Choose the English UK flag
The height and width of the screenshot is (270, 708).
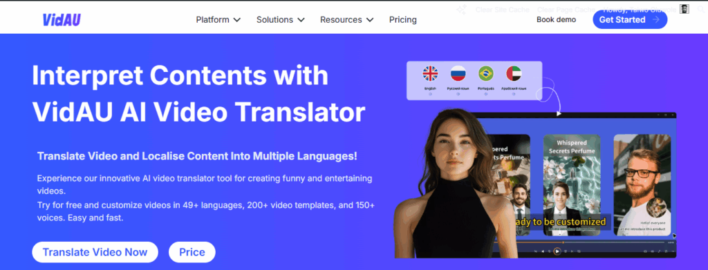pos(430,73)
